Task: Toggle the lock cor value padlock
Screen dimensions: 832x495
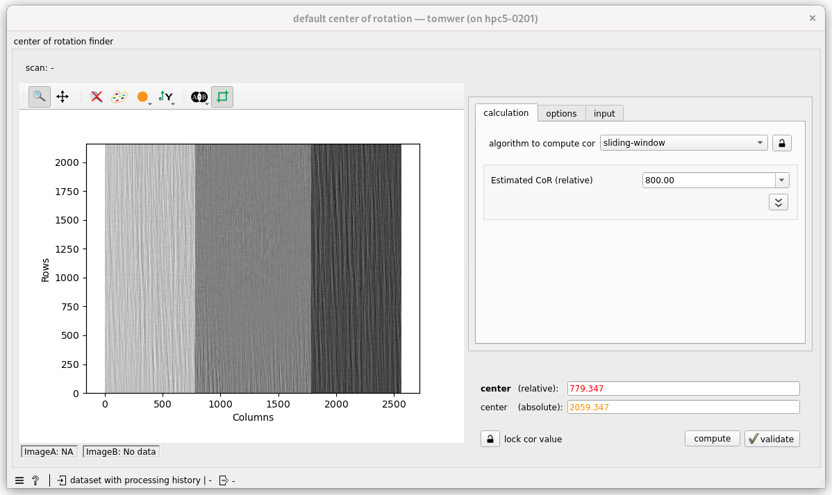Action: point(490,439)
